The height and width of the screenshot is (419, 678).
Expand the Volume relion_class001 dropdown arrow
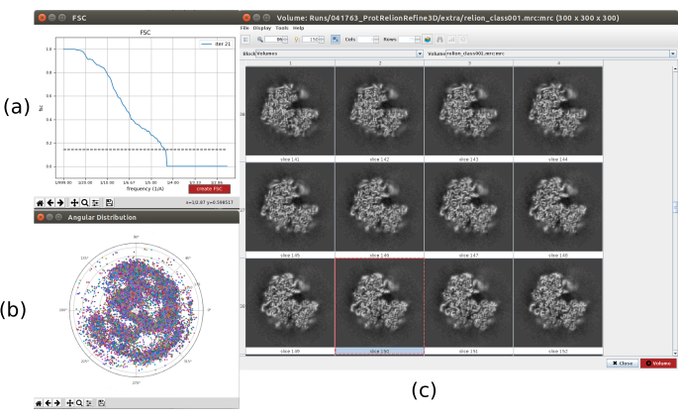pos(673,53)
